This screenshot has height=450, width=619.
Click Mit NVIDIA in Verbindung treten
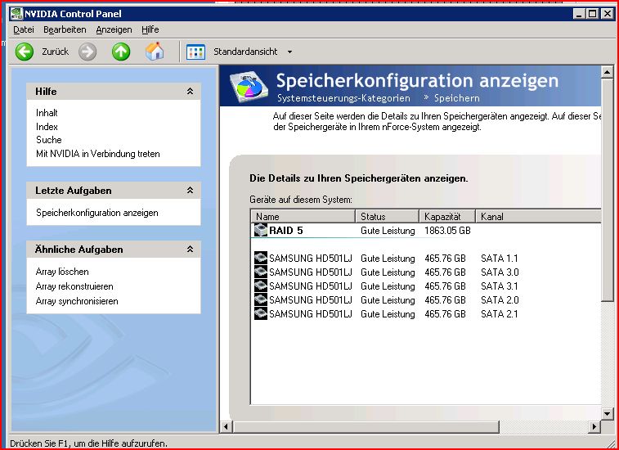[98, 154]
